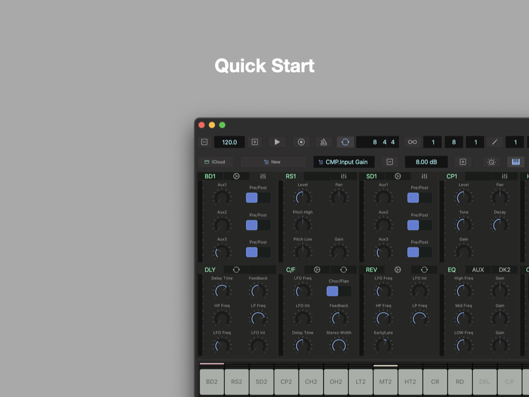
Task: Toggle BD1 Aux3 Pre/Post switch
Action: click(x=258, y=252)
